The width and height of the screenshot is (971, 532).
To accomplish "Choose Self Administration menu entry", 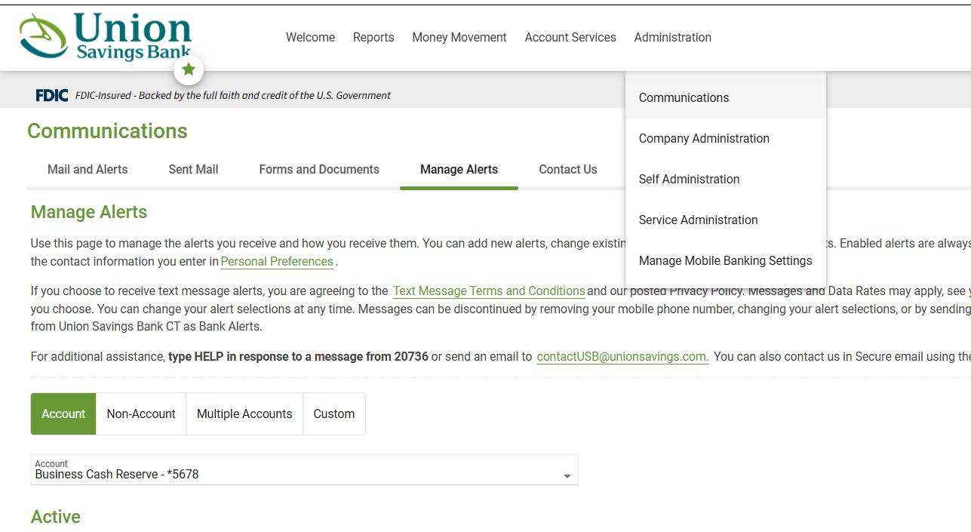I will pyautogui.click(x=689, y=179).
